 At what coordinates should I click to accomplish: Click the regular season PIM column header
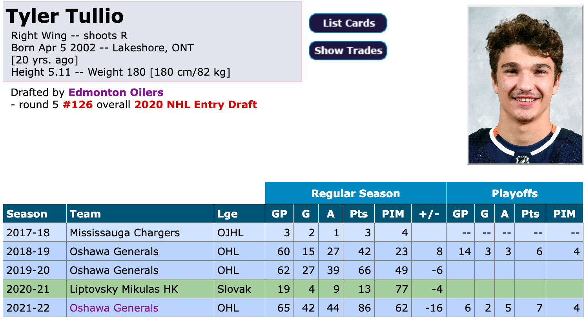tap(393, 214)
